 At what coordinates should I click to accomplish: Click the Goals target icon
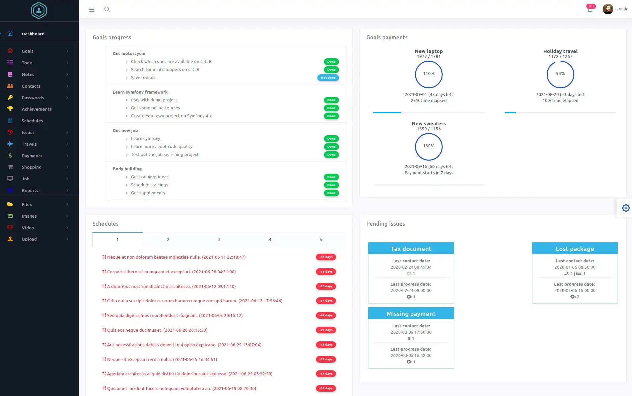(10, 51)
